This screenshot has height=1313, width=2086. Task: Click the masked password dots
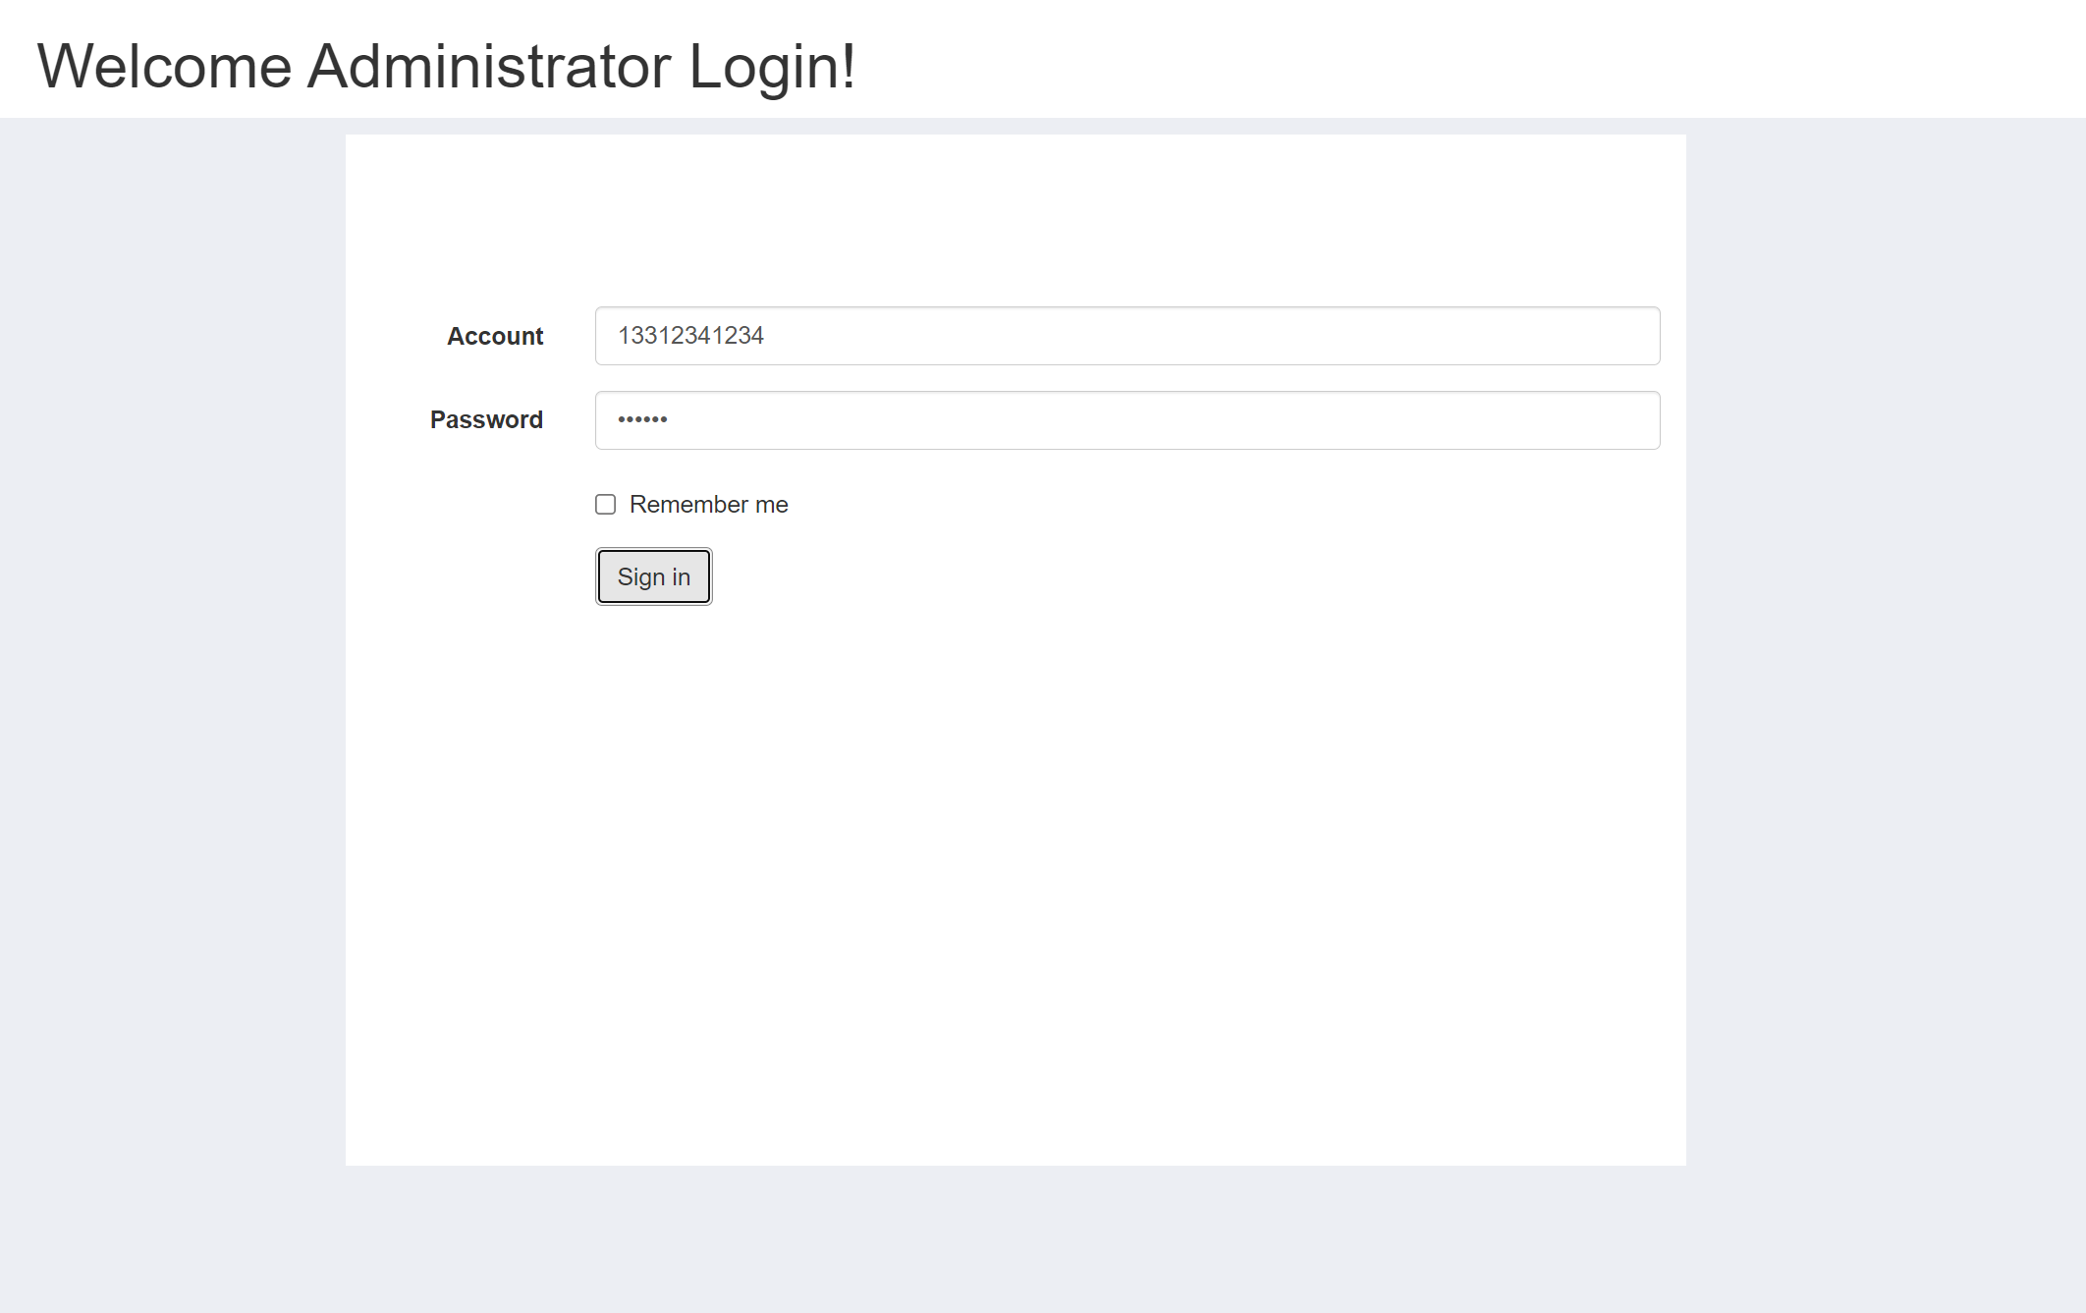pos(642,420)
